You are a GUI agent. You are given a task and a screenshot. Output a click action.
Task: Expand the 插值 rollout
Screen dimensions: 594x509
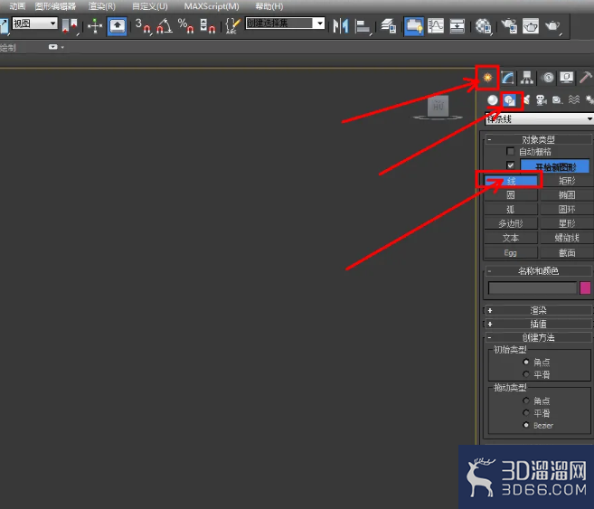538,325
